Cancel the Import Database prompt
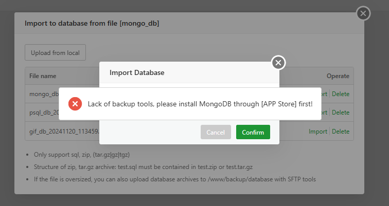389x206 pixels. 216,132
